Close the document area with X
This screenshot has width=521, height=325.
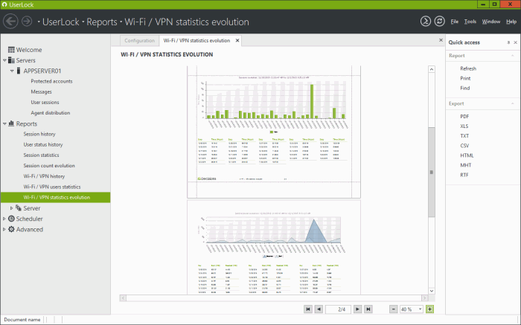(441, 40)
